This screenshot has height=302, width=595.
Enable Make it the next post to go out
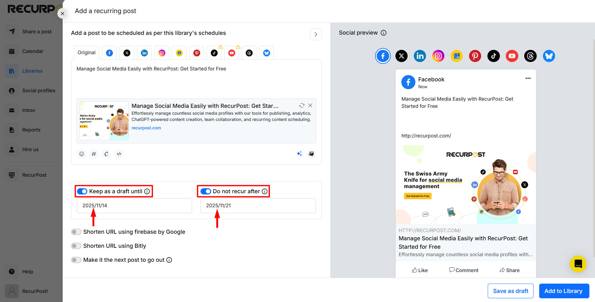pyautogui.click(x=76, y=260)
